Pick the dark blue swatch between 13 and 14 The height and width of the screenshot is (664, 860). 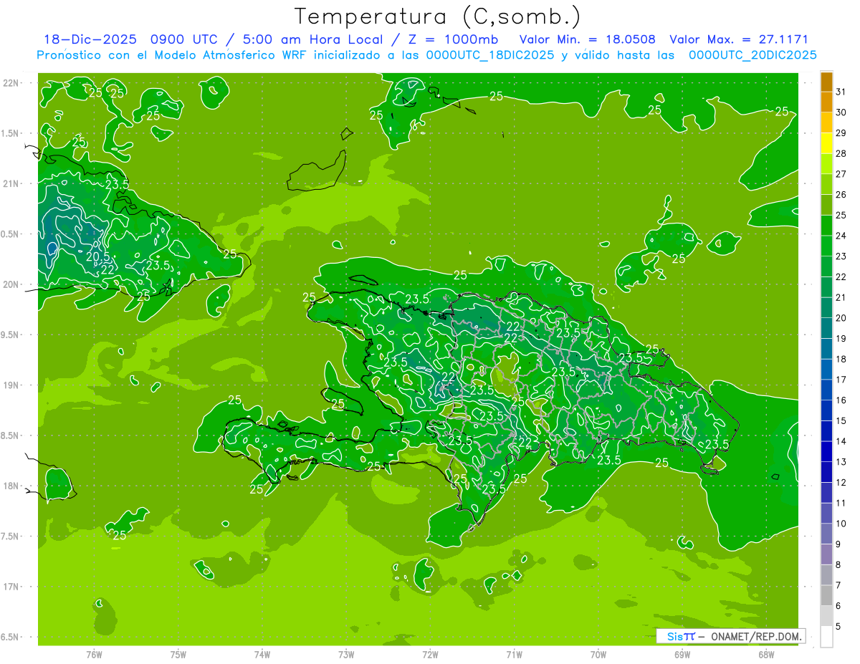point(826,452)
